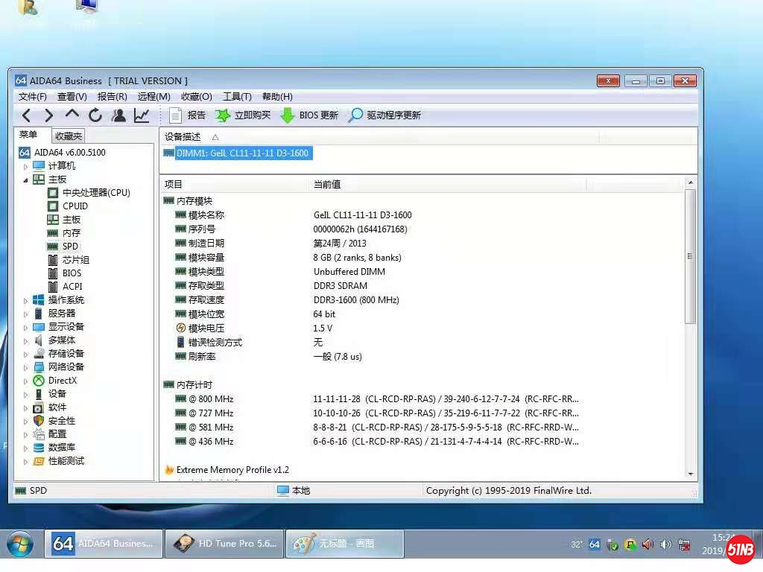Click the BIOS 更新 toolbar button

tap(309, 115)
